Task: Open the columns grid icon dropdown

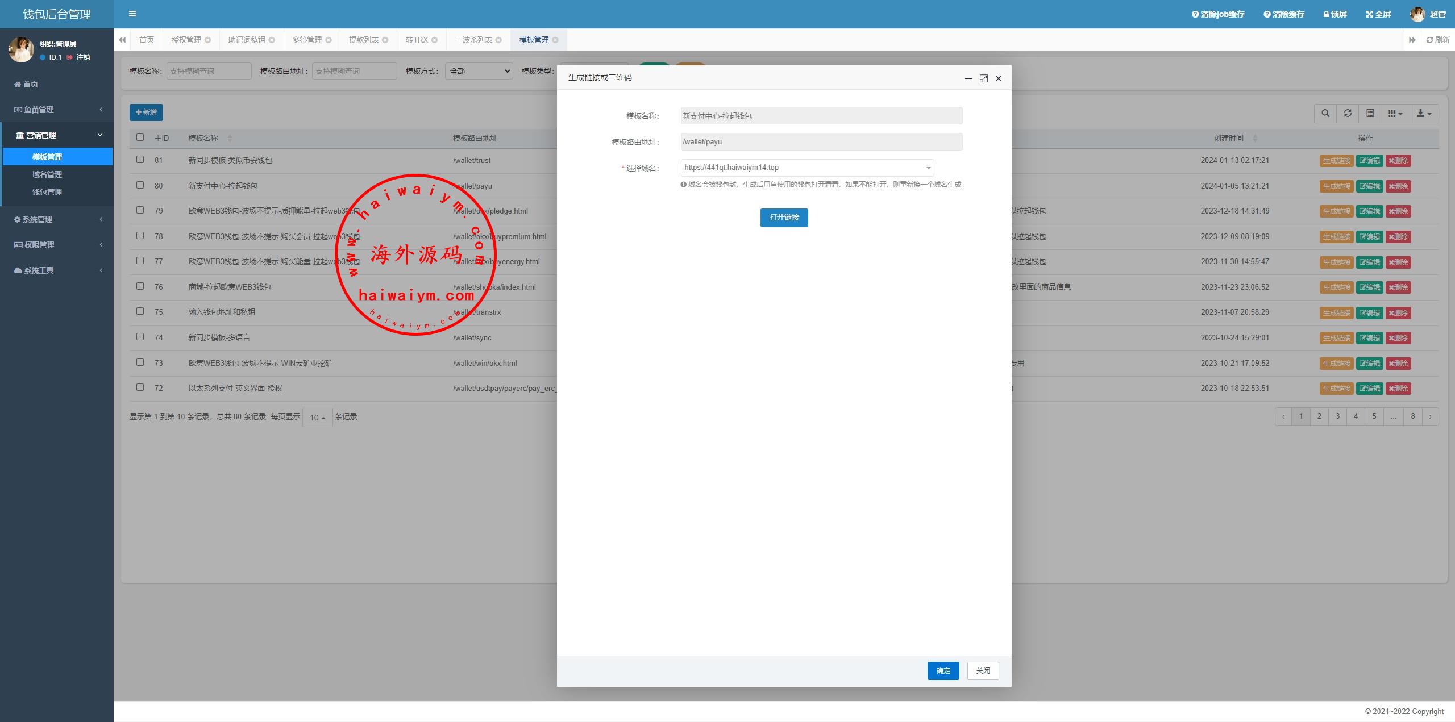Action: (x=1395, y=113)
